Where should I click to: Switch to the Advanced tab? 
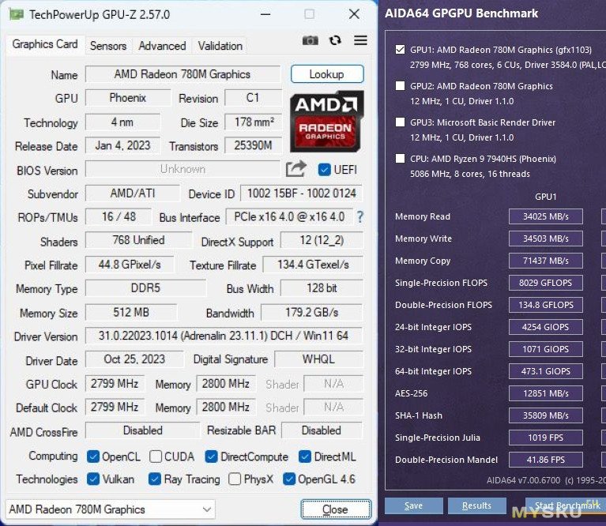(162, 46)
